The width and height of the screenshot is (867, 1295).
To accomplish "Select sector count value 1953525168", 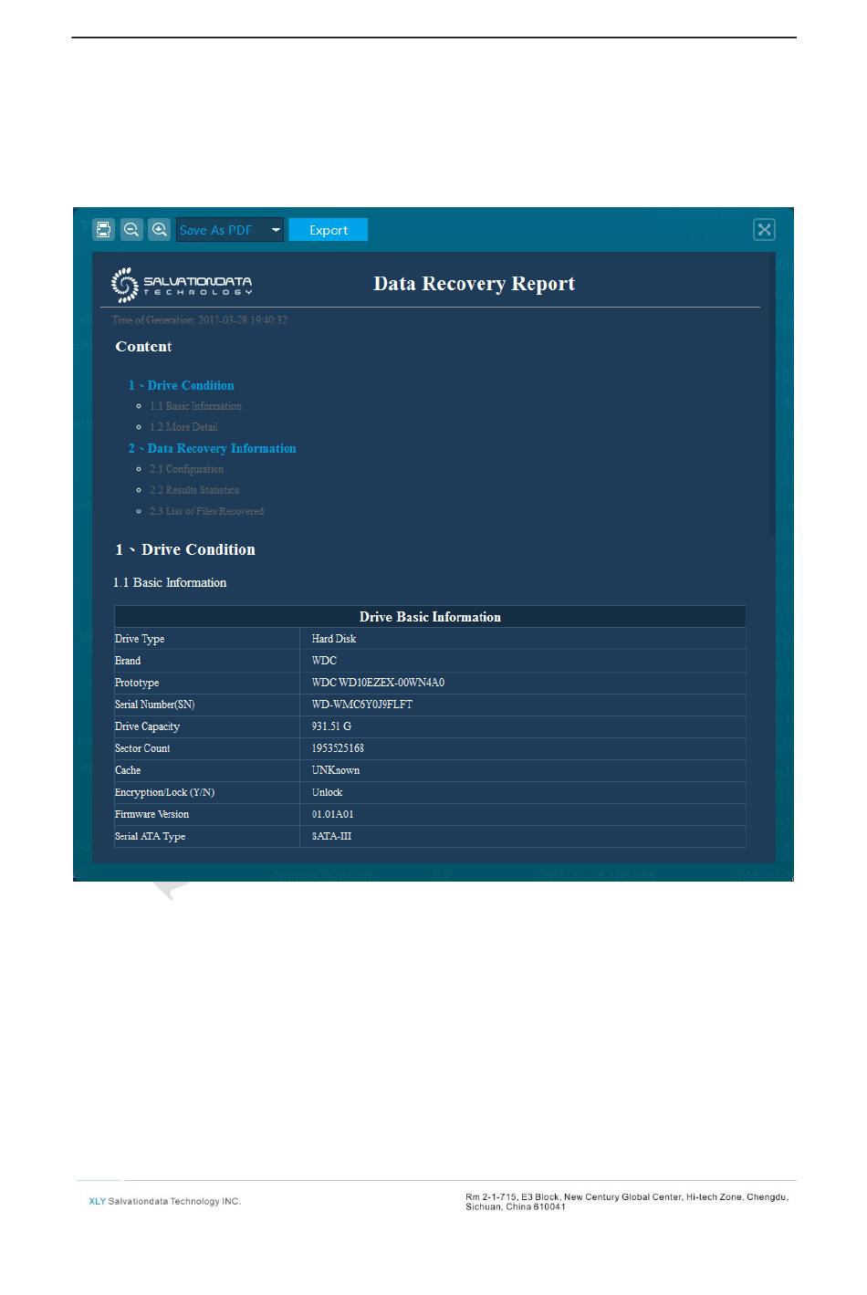I will (x=338, y=748).
